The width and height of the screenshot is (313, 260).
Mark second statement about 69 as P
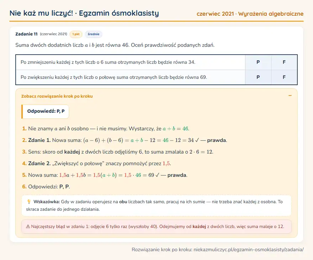coord(258,77)
